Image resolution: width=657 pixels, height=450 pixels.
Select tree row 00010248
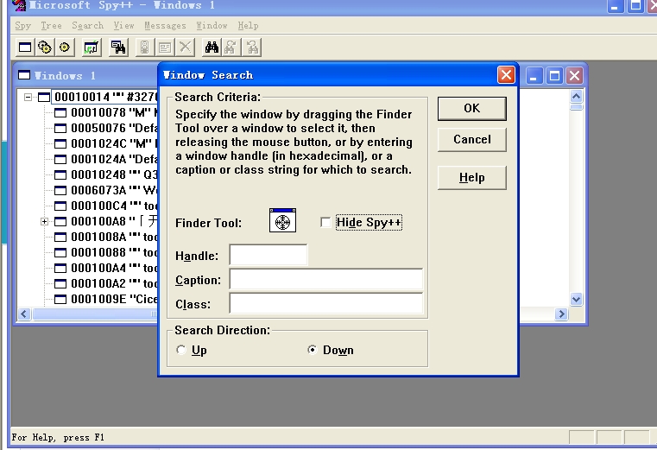[114, 174]
